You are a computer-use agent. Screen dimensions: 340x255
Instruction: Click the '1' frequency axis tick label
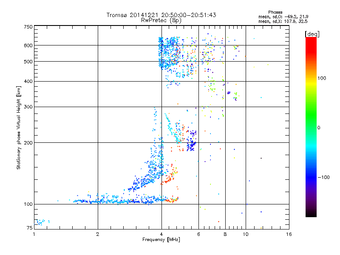(34, 234)
